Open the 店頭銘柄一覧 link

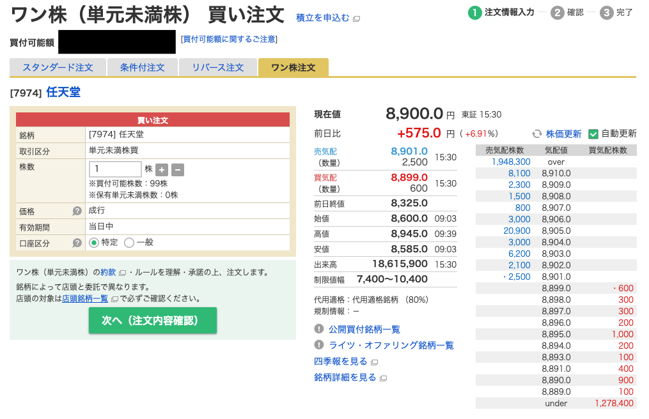click(85, 299)
